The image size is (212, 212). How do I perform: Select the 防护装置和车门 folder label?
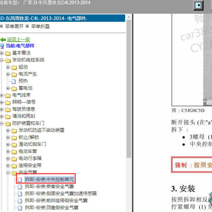[28, 123]
